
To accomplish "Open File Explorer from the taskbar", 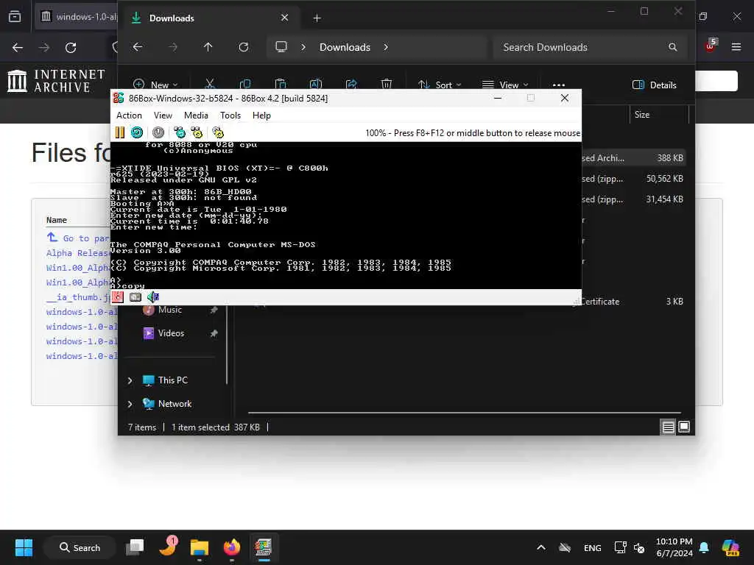I will pos(199,547).
